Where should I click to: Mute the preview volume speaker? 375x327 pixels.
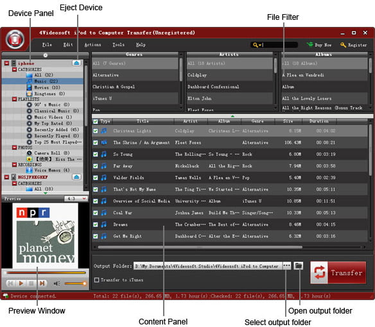pyautogui.click(x=57, y=283)
